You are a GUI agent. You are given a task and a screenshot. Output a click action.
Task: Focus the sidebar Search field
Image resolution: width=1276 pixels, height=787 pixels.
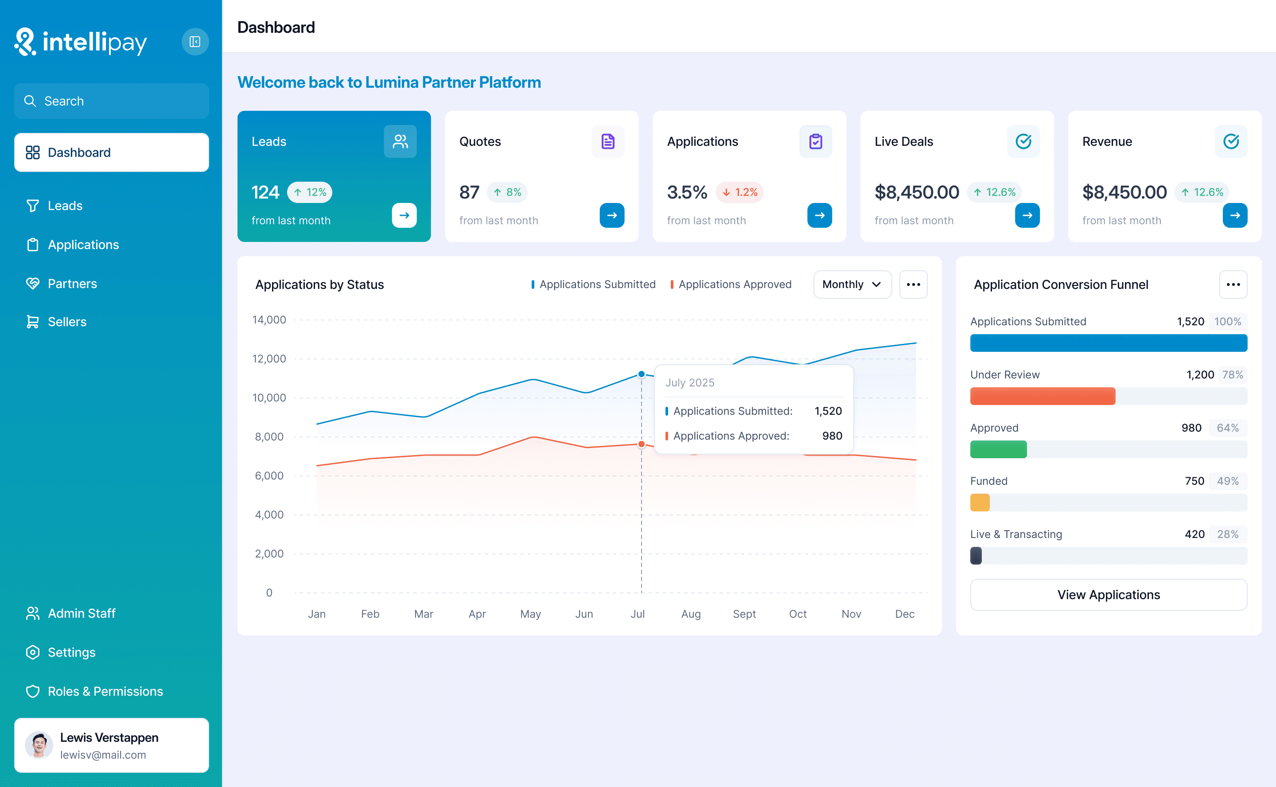(x=111, y=101)
